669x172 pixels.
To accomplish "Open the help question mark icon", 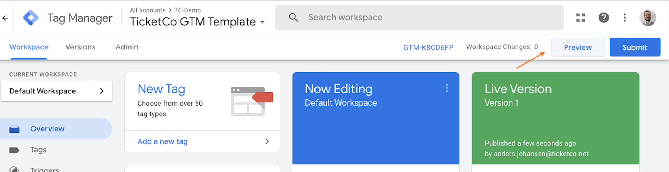I will 604,18.
